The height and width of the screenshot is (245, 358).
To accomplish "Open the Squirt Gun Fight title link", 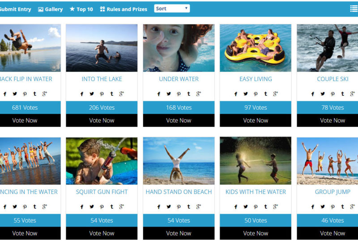I will tap(102, 192).
